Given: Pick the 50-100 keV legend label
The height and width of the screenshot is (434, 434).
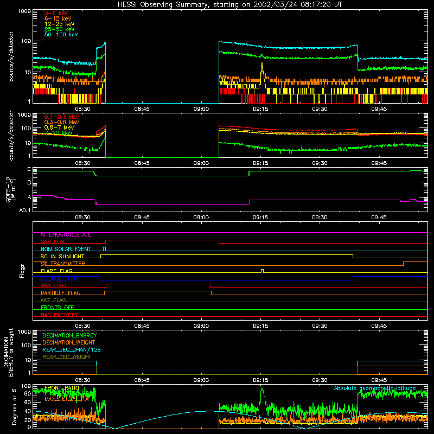Looking at the screenshot, I should [x=61, y=35].
